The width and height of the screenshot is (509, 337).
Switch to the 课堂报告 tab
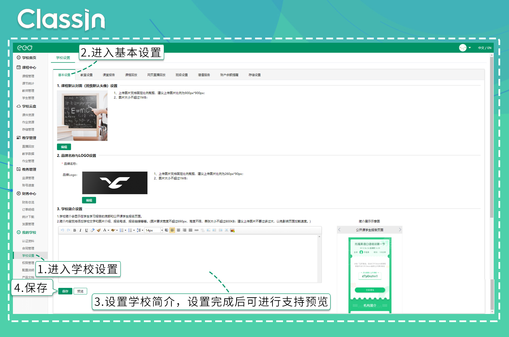(109, 75)
